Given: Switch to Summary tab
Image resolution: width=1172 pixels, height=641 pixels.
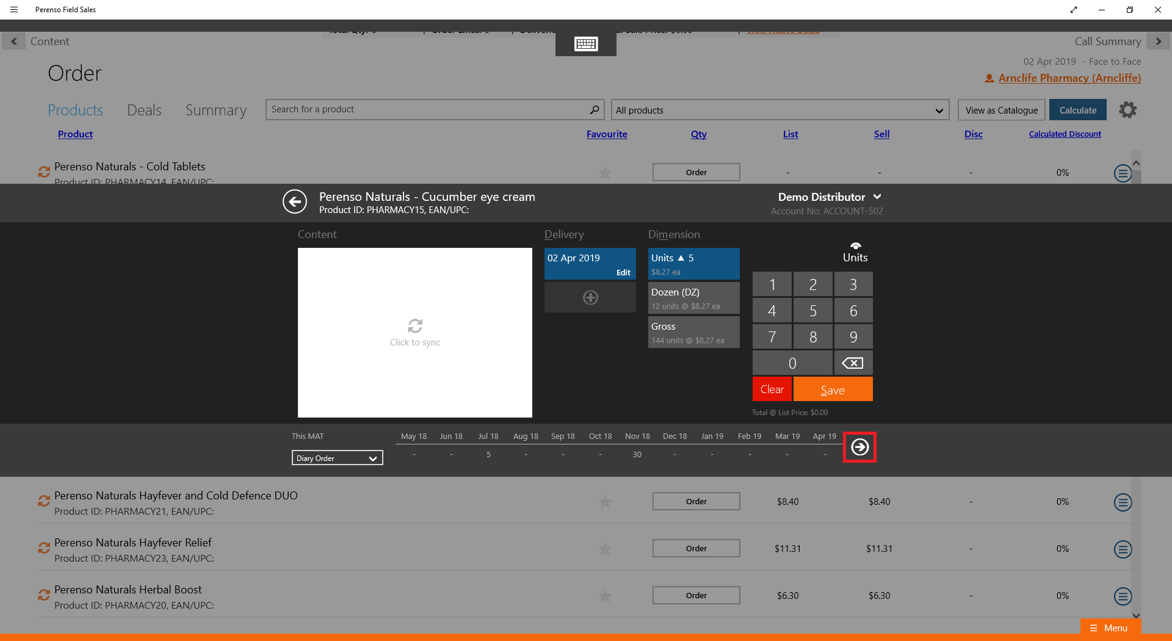Looking at the screenshot, I should tap(216, 110).
